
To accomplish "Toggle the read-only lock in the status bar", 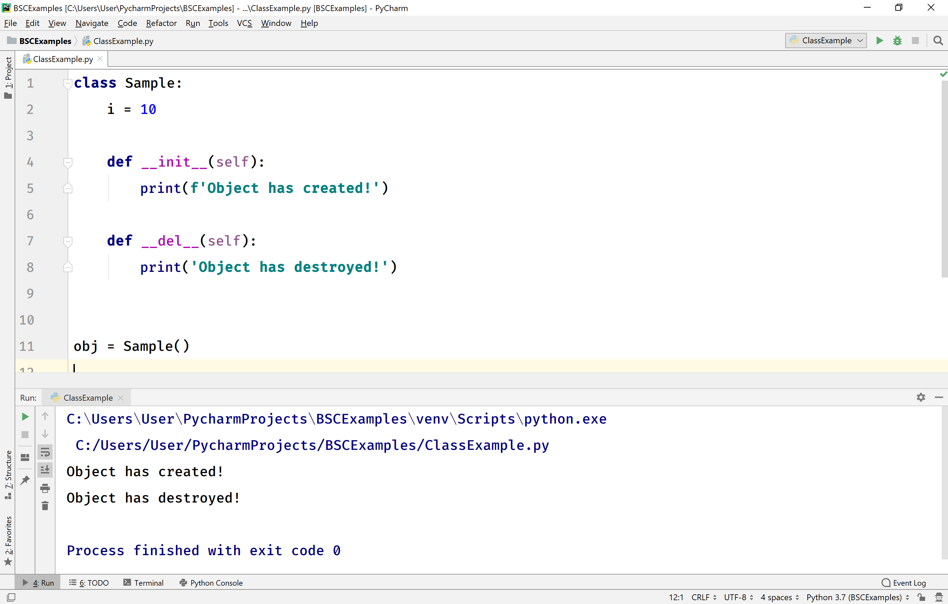I will (x=922, y=597).
